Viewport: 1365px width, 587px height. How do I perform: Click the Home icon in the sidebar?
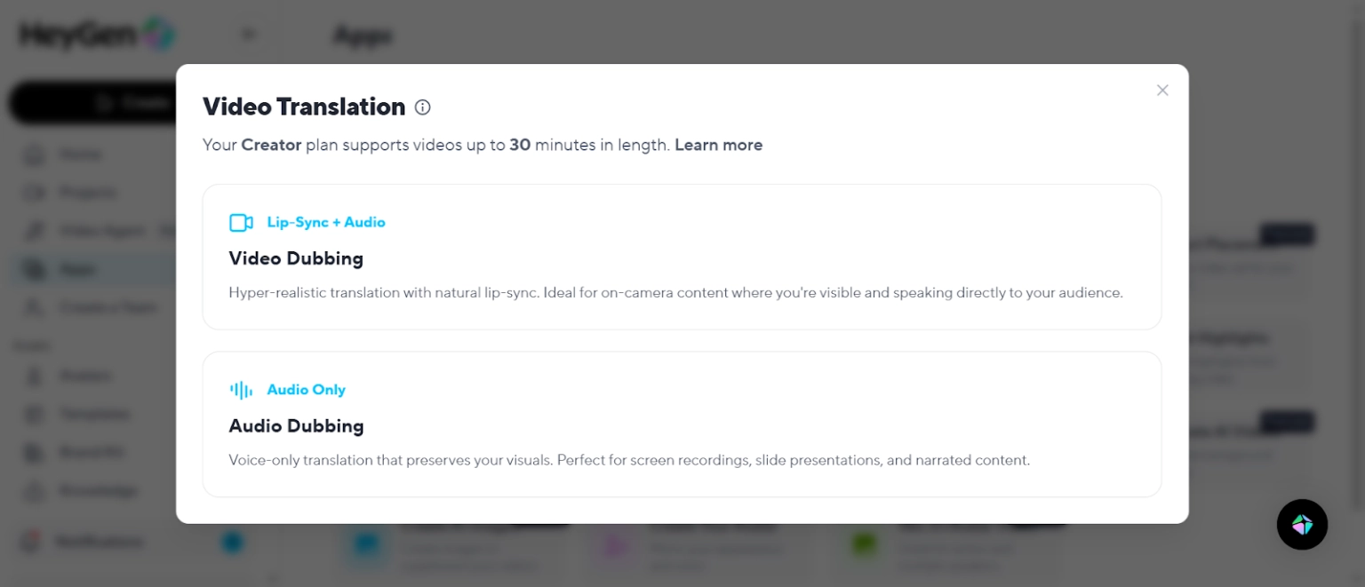point(34,154)
